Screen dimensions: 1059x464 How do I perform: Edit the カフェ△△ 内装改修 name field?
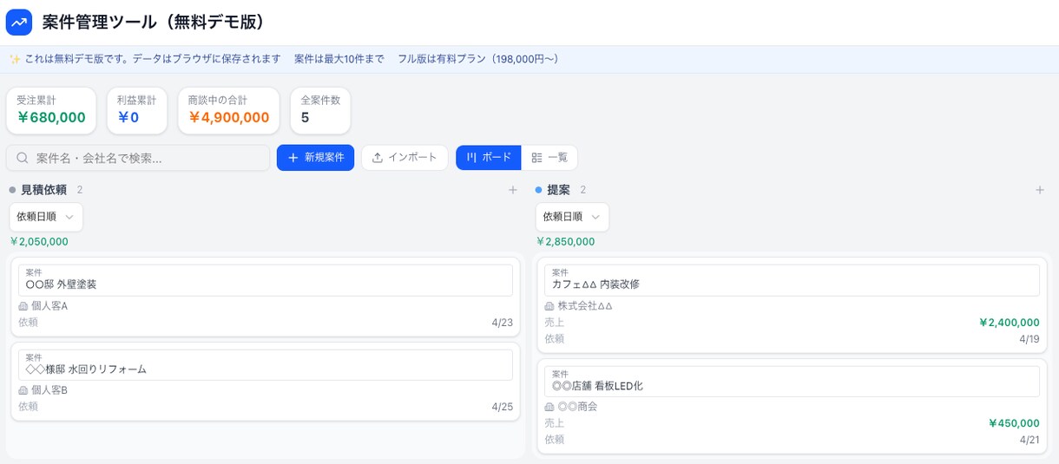792,280
